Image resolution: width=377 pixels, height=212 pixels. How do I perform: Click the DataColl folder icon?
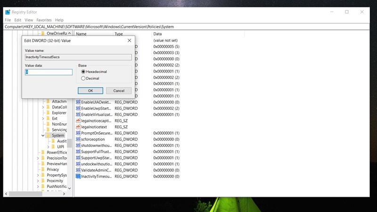(x=48, y=107)
